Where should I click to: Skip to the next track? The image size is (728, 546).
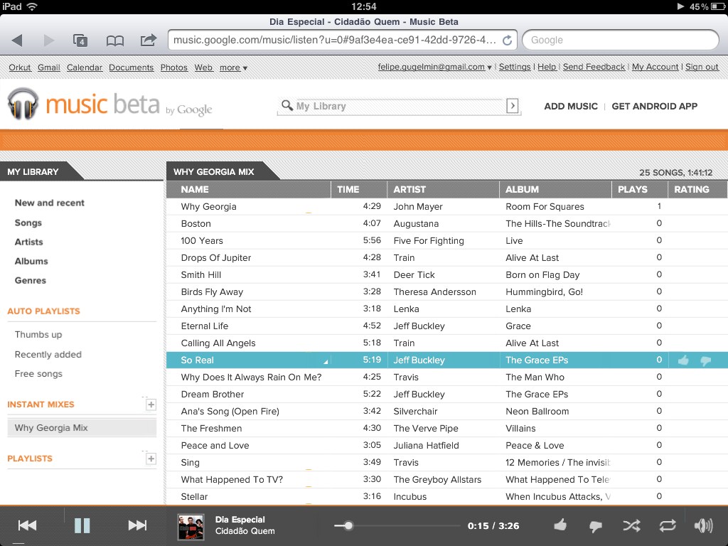(x=137, y=525)
